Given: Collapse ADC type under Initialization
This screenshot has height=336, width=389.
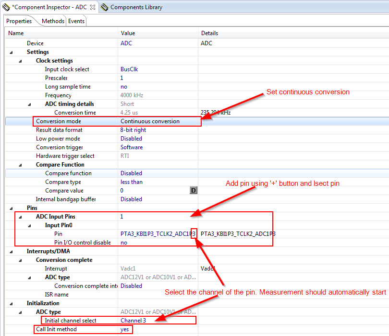Looking at the screenshot, I should pos(20,312).
